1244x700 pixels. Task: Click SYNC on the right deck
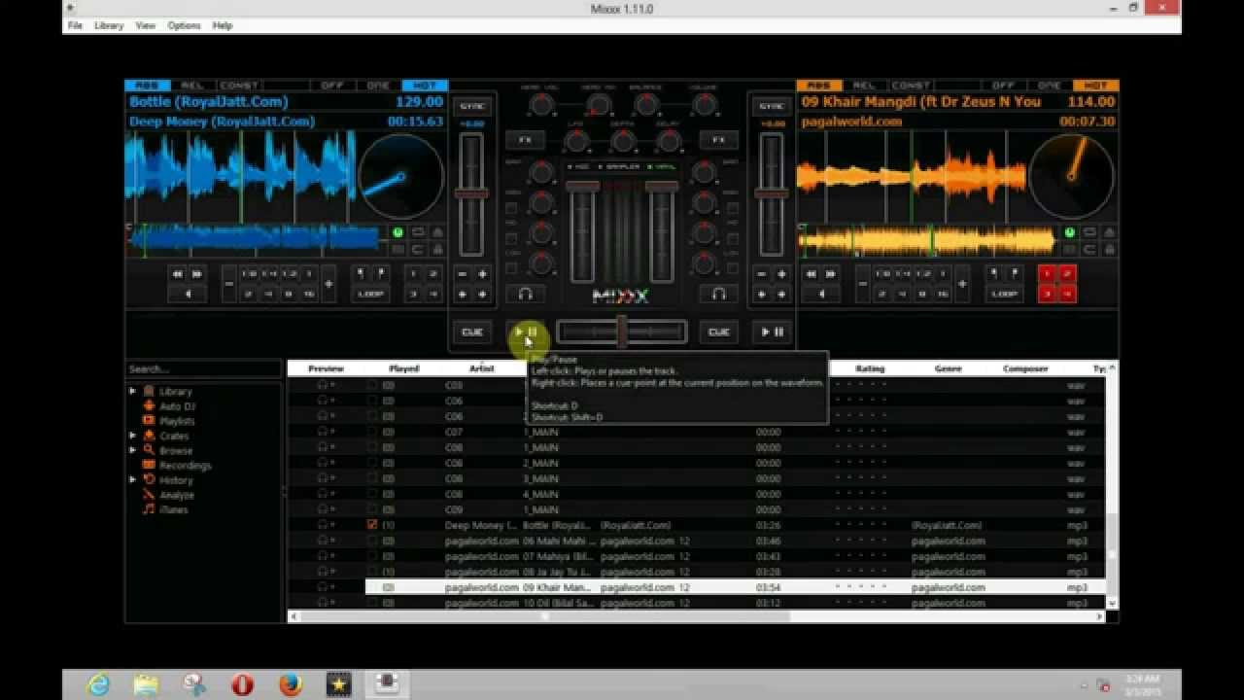point(771,106)
